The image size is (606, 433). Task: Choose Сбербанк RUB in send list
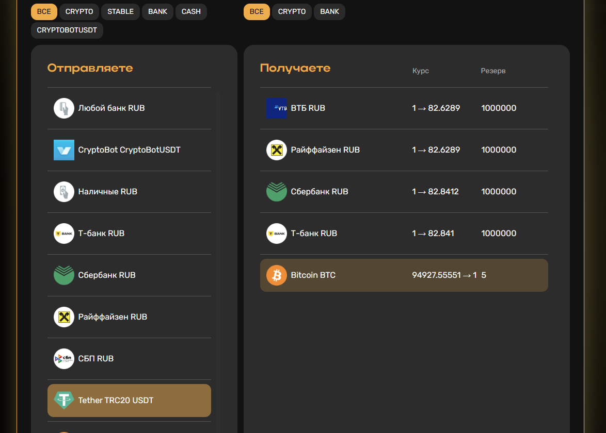tap(129, 275)
